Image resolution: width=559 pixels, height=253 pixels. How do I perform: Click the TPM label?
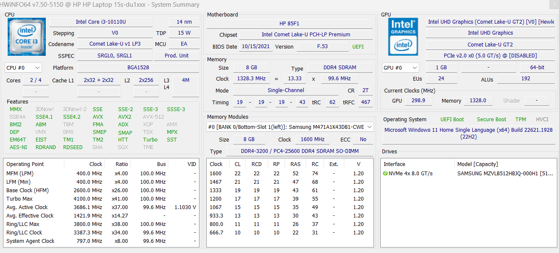click(x=520, y=120)
